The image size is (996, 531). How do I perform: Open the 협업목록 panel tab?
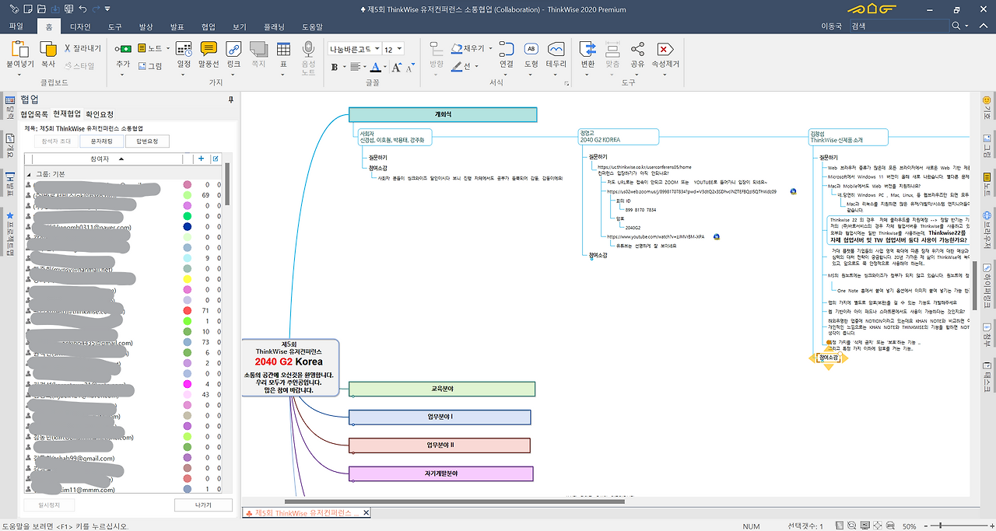pyautogui.click(x=33, y=114)
